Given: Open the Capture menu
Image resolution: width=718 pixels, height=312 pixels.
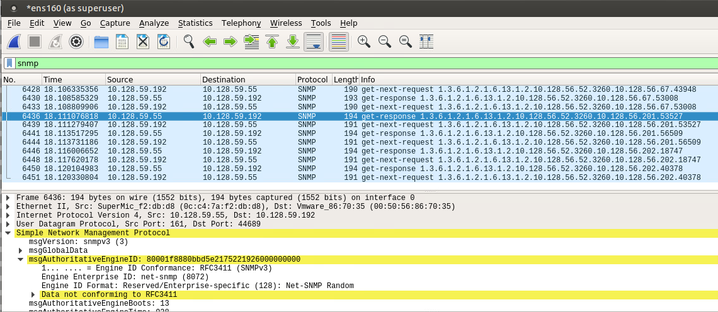Looking at the screenshot, I should coord(115,23).
